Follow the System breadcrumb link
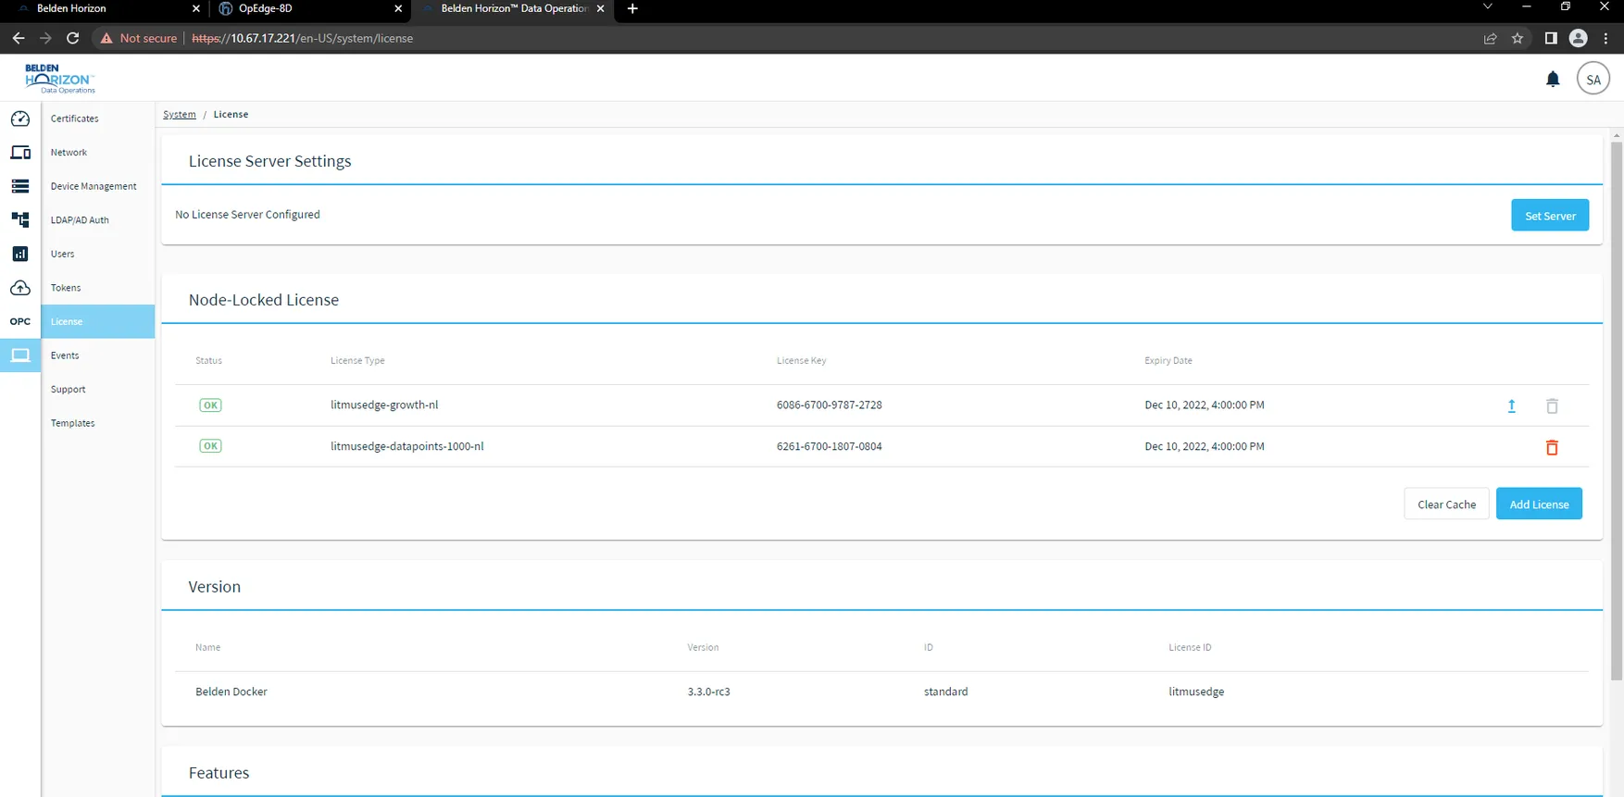This screenshot has height=797, width=1624. coord(180,115)
